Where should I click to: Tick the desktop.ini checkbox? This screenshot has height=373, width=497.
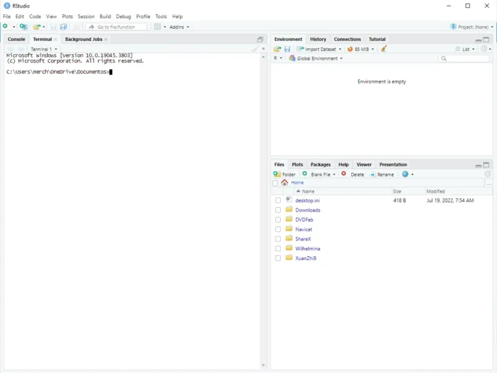pos(278,200)
